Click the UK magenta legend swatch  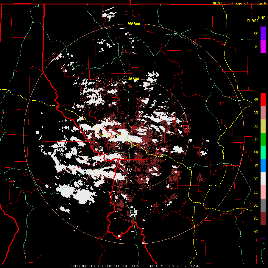click(x=263, y=47)
